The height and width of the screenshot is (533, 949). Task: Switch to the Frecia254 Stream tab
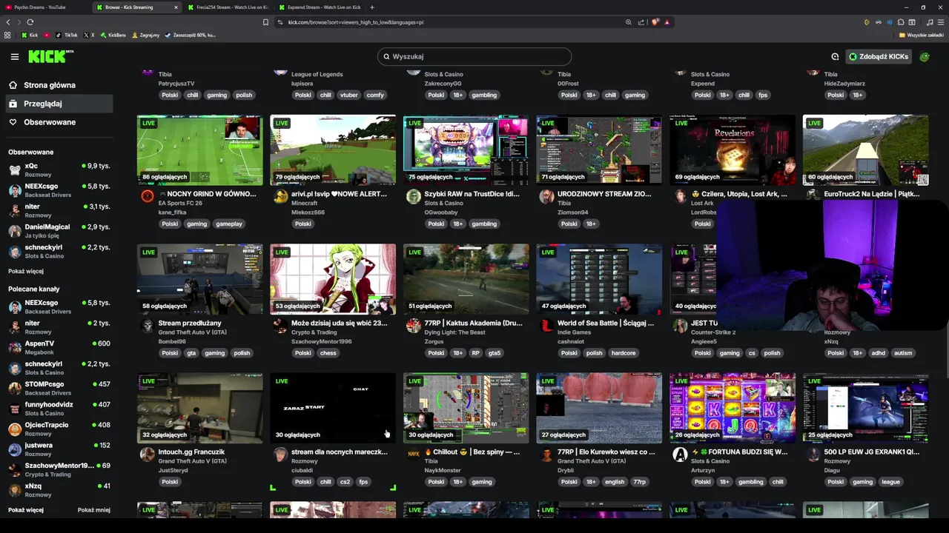point(227,7)
